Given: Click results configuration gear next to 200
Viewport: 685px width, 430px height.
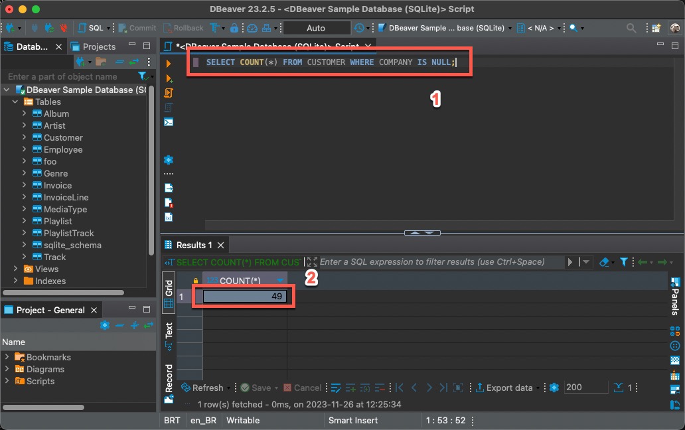Looking at the screenshot, I should [554, 388].
